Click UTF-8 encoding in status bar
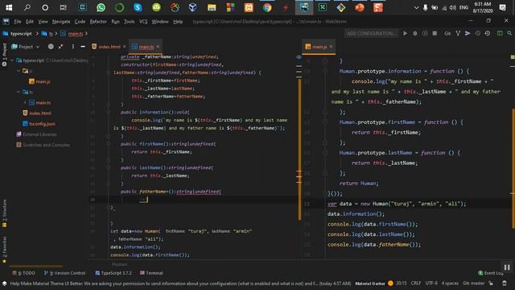 (431, 283)
